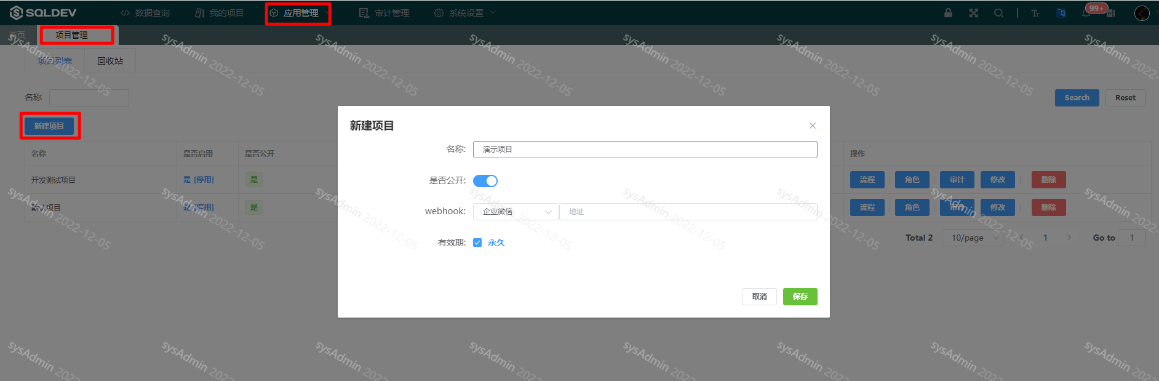
Task: Click 是 public tag for 开发测试项目
Action: pyautogui.click(x=254, y=180)
